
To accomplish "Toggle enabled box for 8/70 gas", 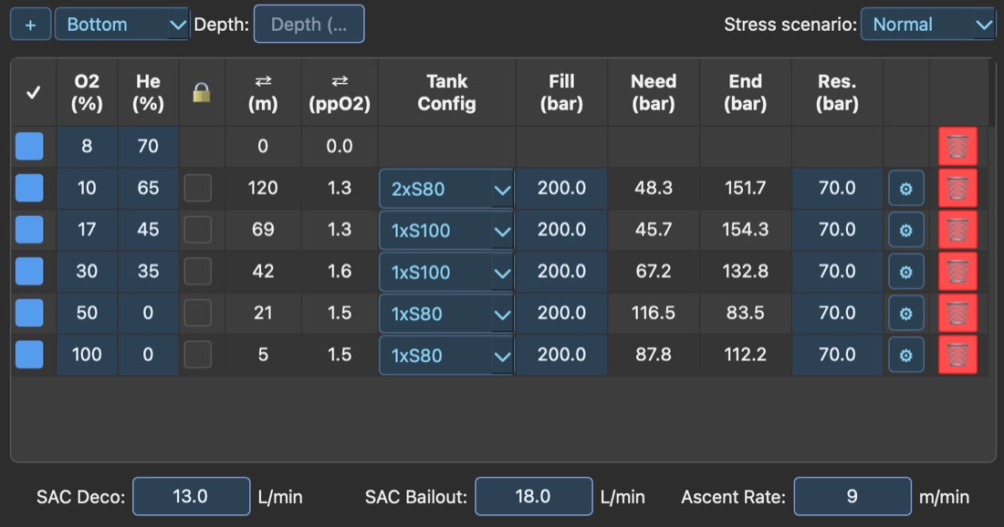I will (x=29, y=147).
